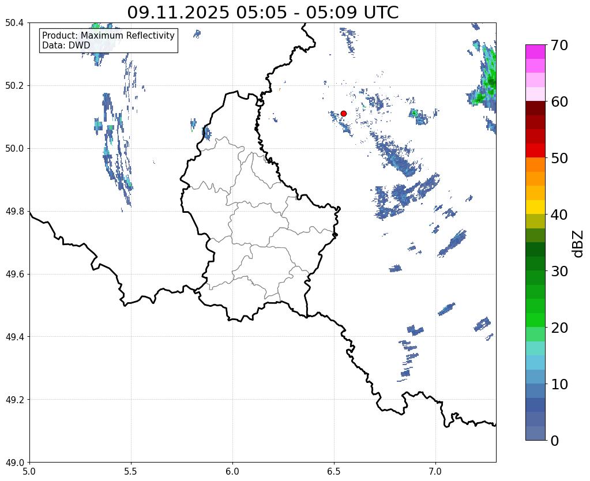Viewport: 590px width, 481px height.
Task: Click the colorbar label 30
Action: (559, 270)
